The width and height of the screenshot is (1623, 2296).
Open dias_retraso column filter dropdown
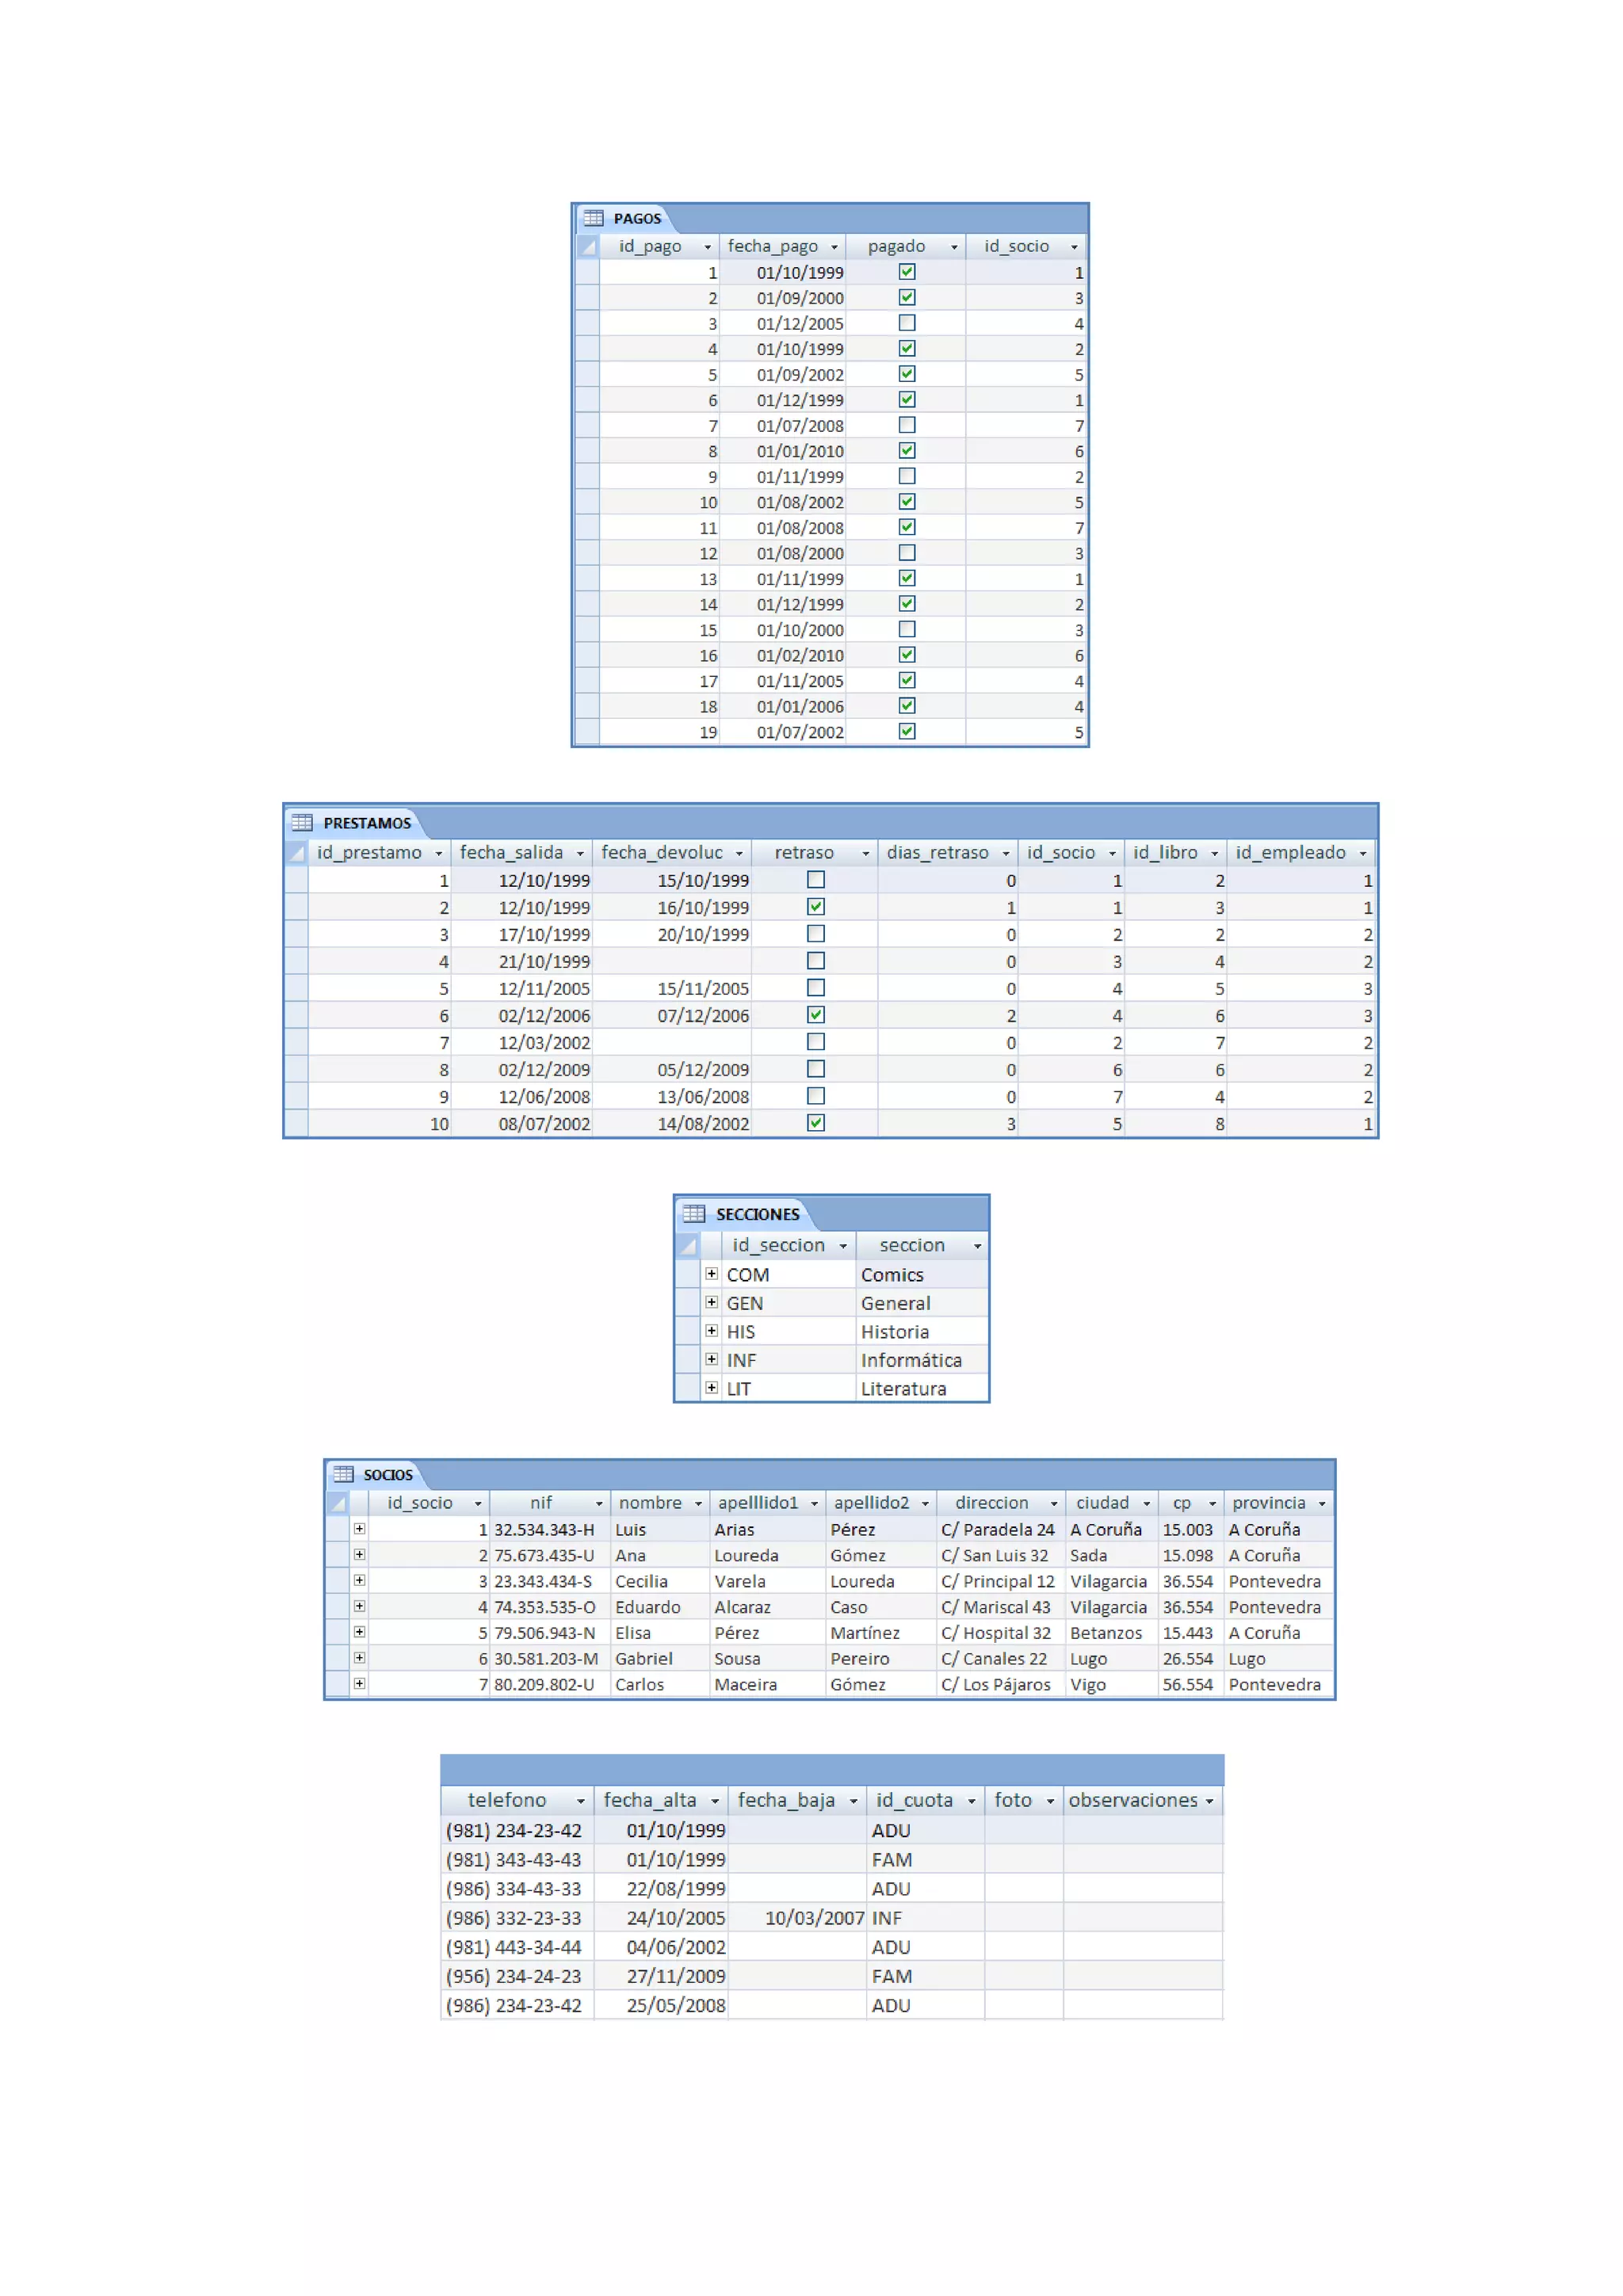[1006, 853]
